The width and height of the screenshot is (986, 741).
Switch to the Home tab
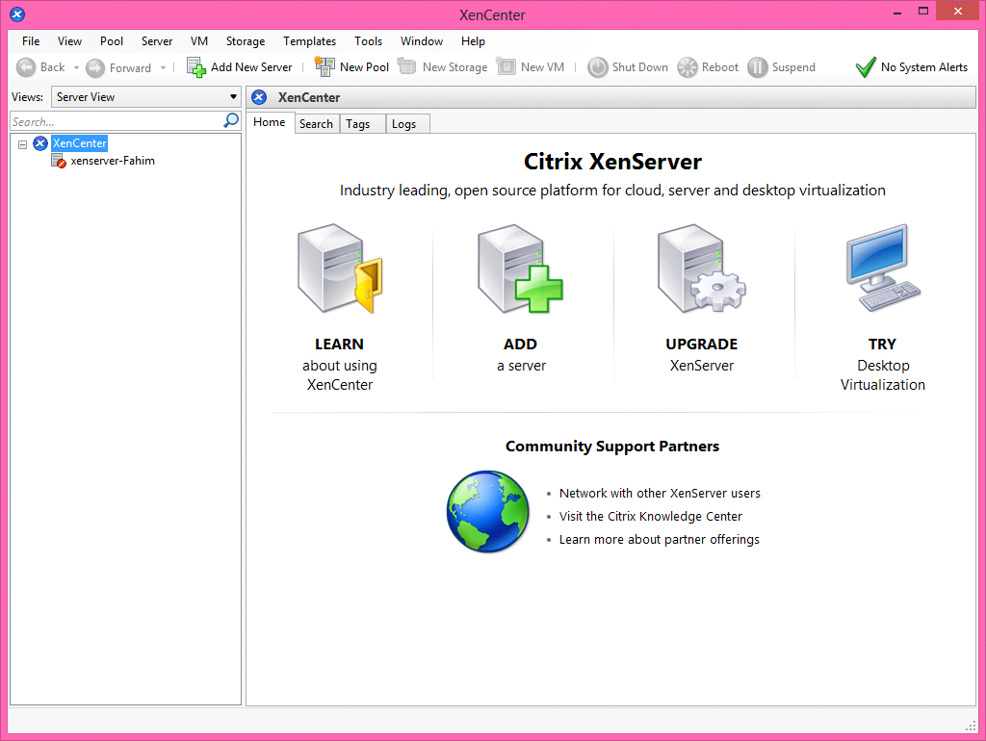pos(270,122)
